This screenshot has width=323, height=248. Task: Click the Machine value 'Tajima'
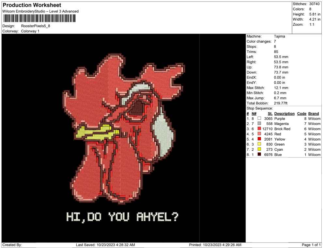pyautogui.click(x=279, y=36)
